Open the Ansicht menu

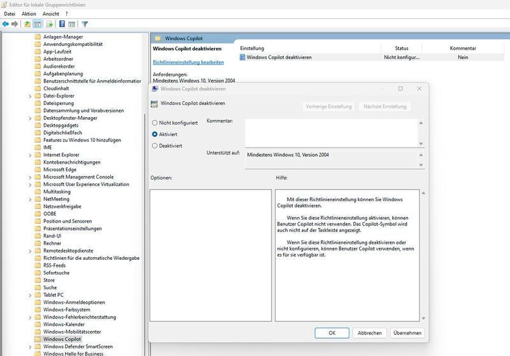point(51,13)
